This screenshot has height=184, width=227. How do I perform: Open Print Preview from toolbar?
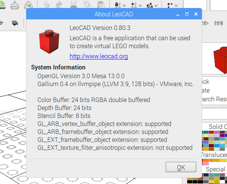pyautogui.click(x=28, y=5)
